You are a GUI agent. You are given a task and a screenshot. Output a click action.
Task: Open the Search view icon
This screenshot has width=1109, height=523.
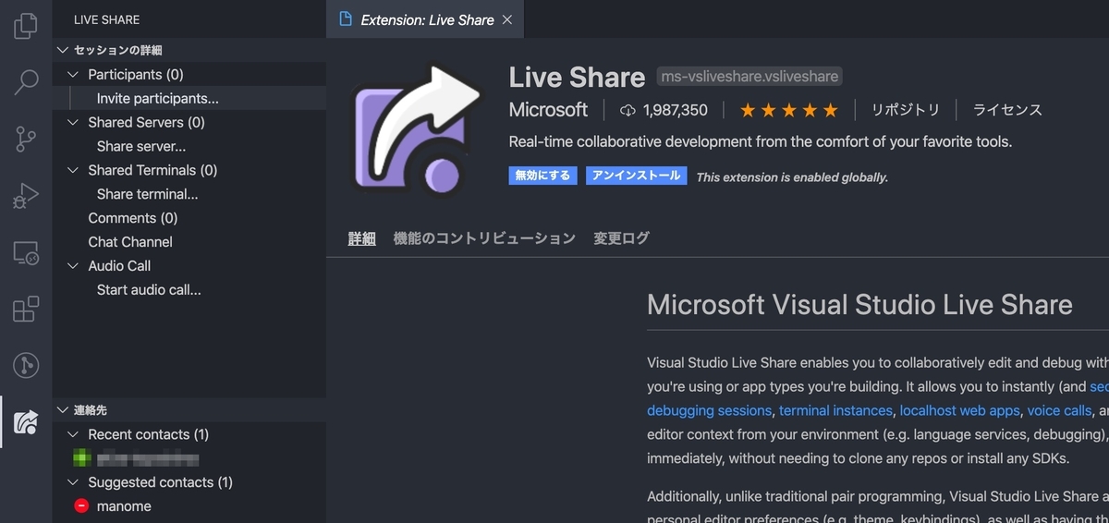tap(26, 82)
